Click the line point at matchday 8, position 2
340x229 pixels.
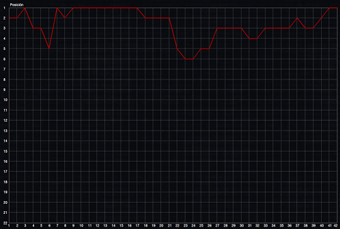pos(65,18)
